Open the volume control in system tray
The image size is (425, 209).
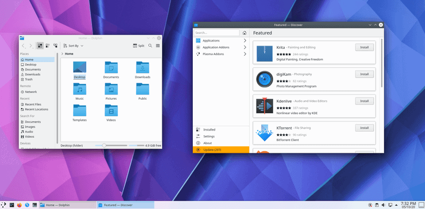tap(383, 205)
